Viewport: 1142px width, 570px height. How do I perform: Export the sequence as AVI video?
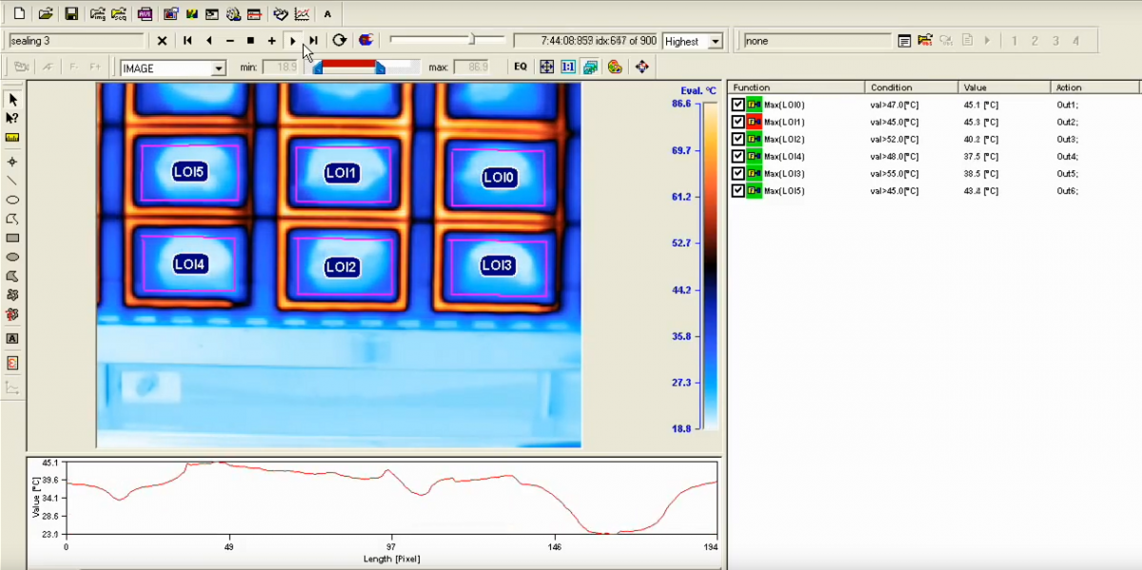[143, 13]
